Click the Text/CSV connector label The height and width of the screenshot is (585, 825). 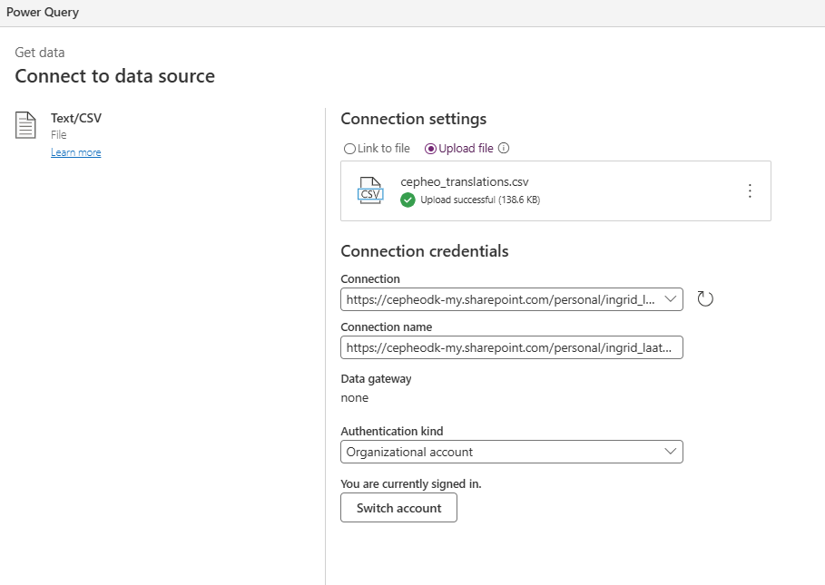(x=76, y=118)
